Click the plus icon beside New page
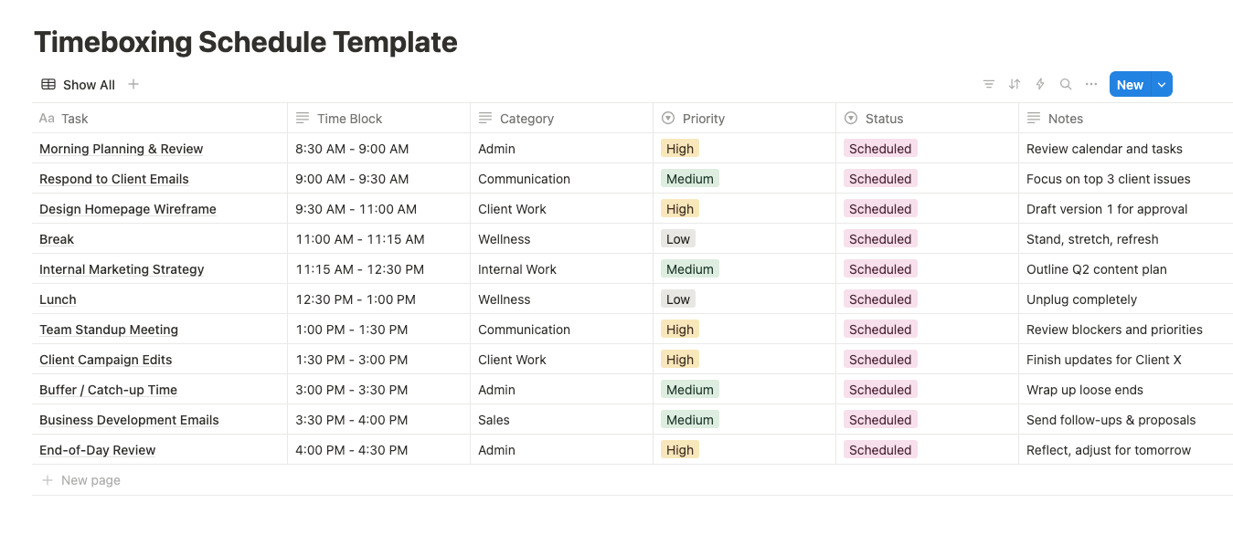Screen dimensions: 1233x545 tap(48, 480)
